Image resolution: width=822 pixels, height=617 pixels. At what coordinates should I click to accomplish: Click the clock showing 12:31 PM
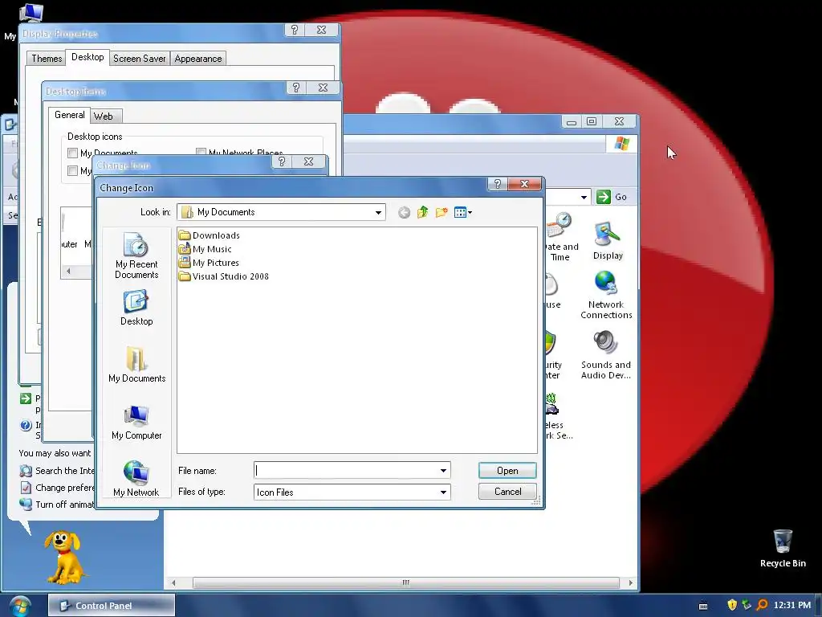click(x=791, y=605)
